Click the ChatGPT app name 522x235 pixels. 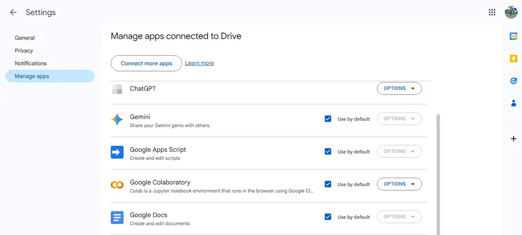[143, 89]
